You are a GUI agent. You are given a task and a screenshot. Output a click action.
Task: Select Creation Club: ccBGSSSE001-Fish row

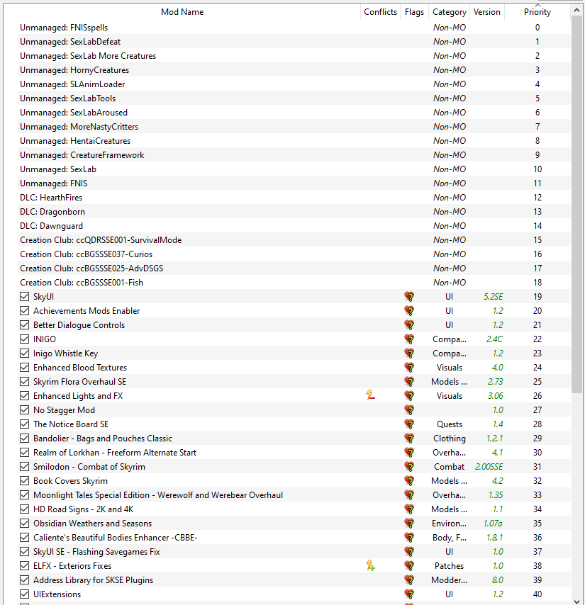click(294, 283)
